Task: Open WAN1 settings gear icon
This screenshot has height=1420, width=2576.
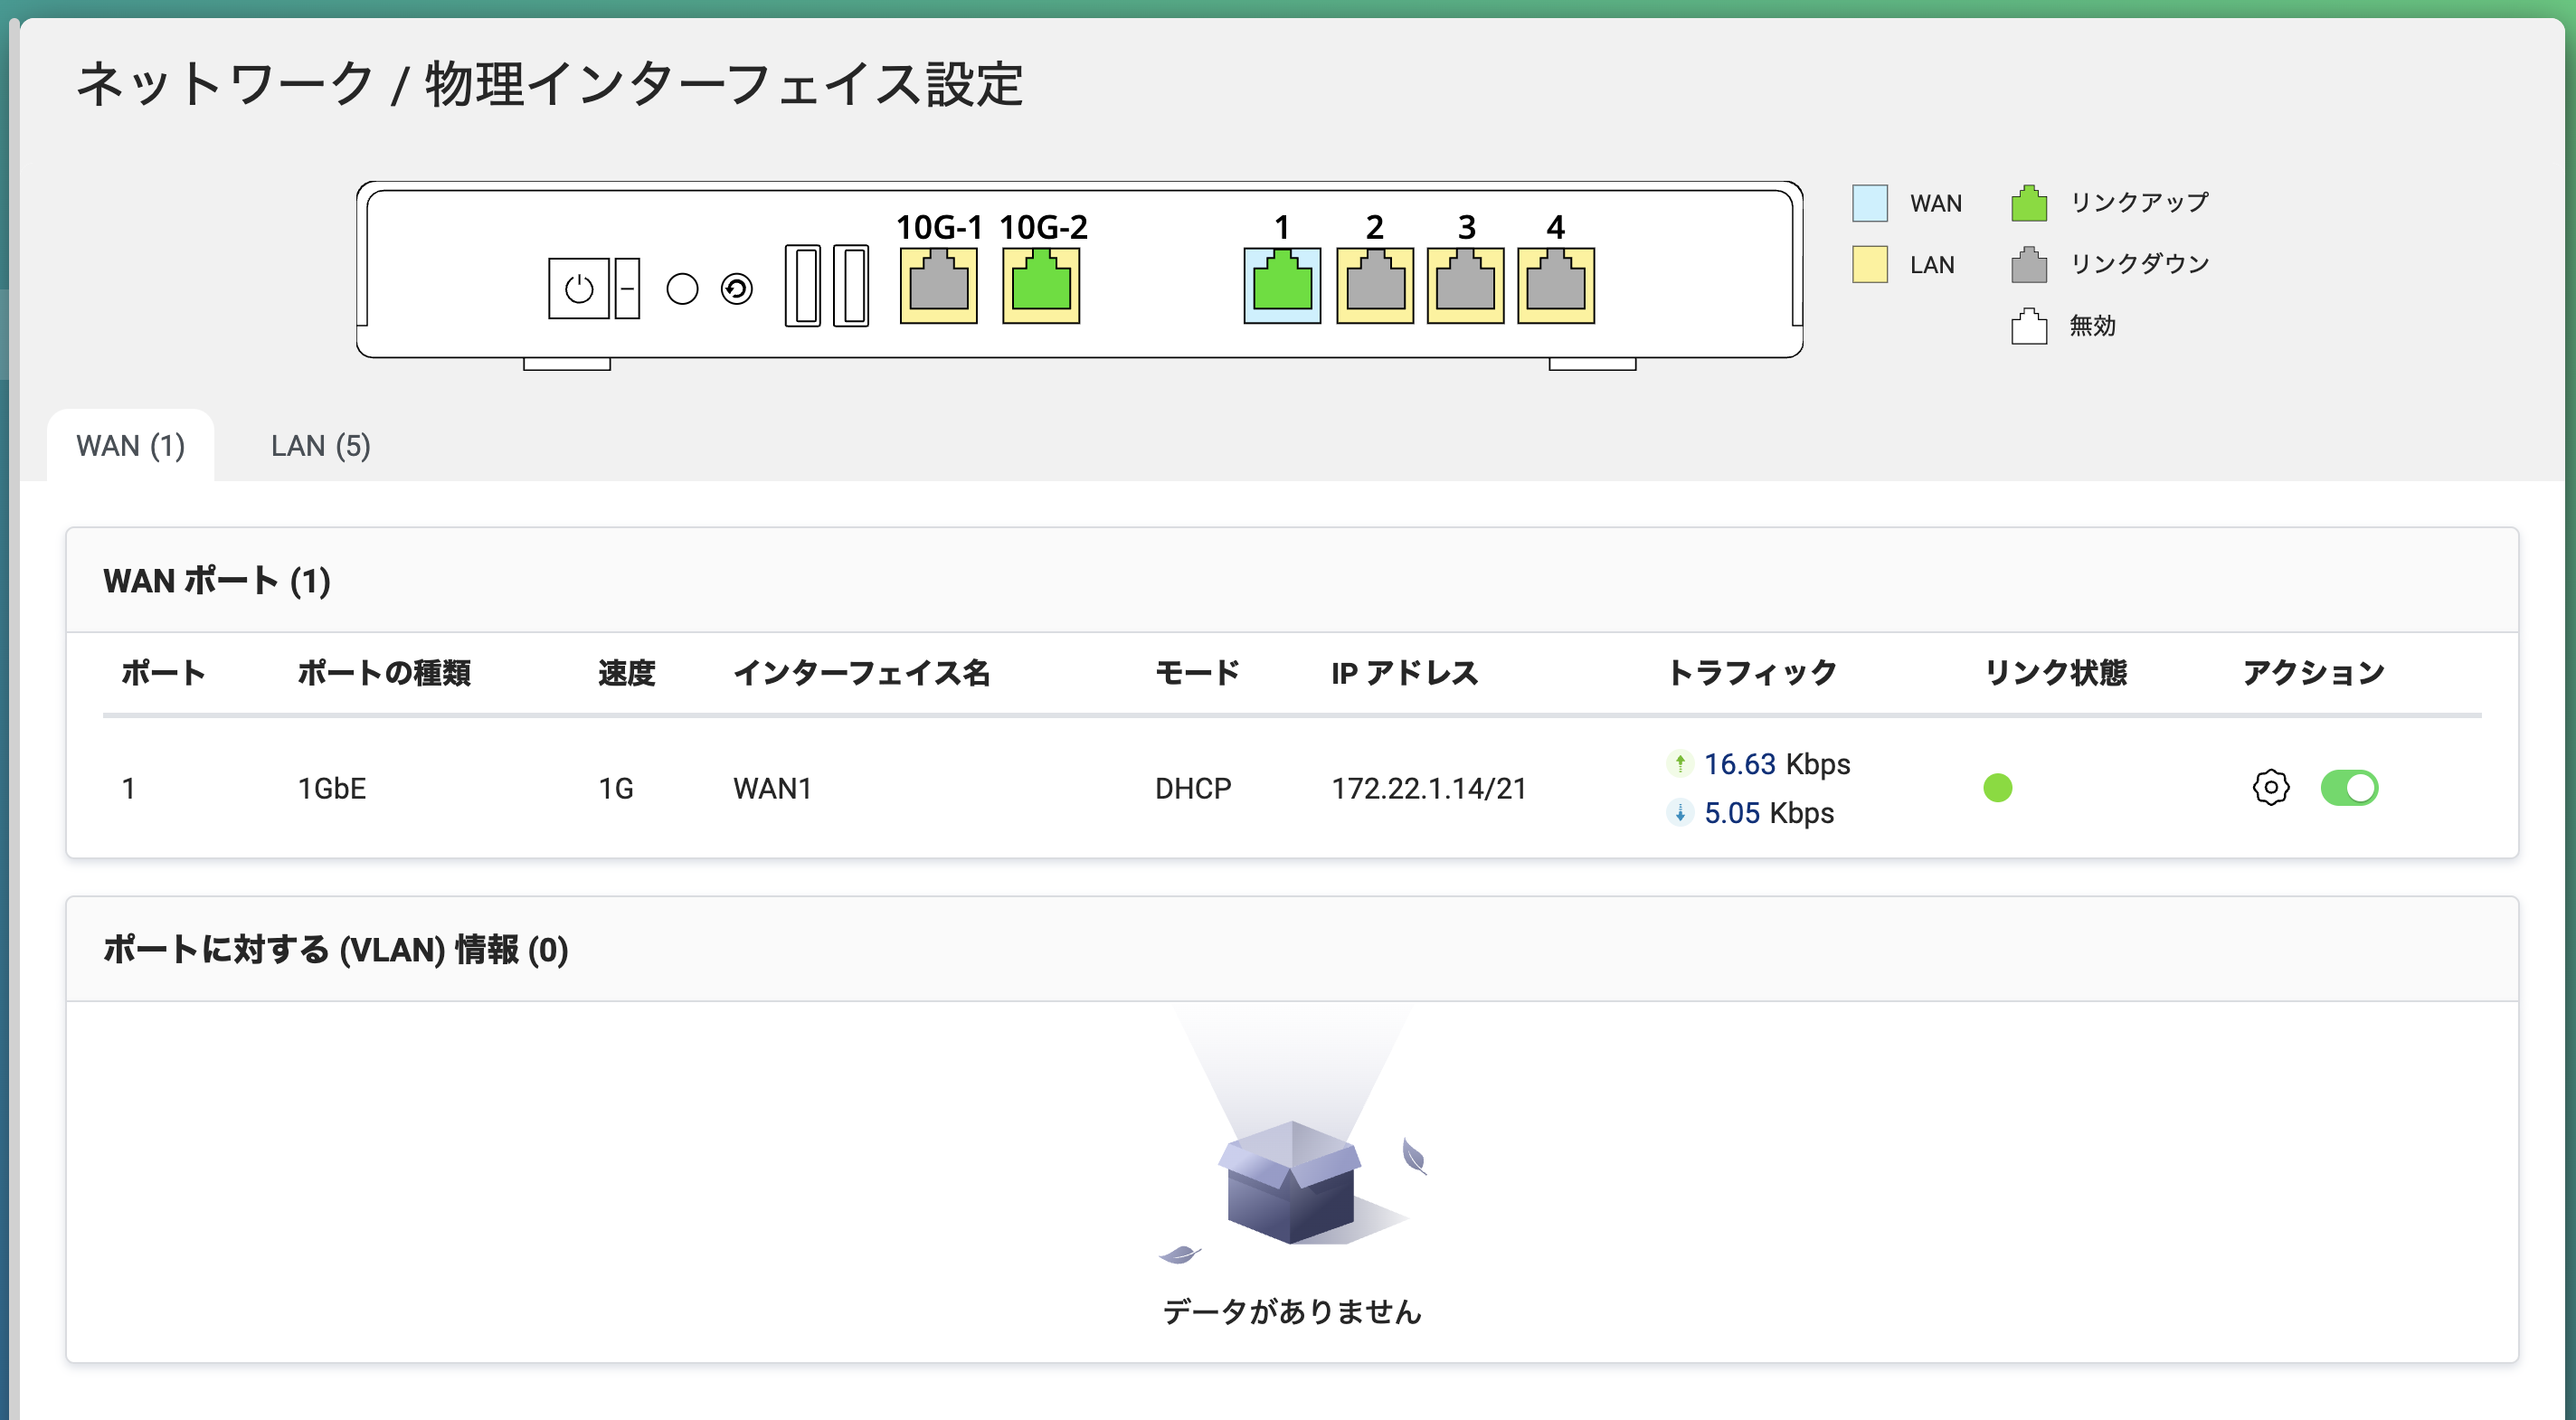Action: (2271, 788)
